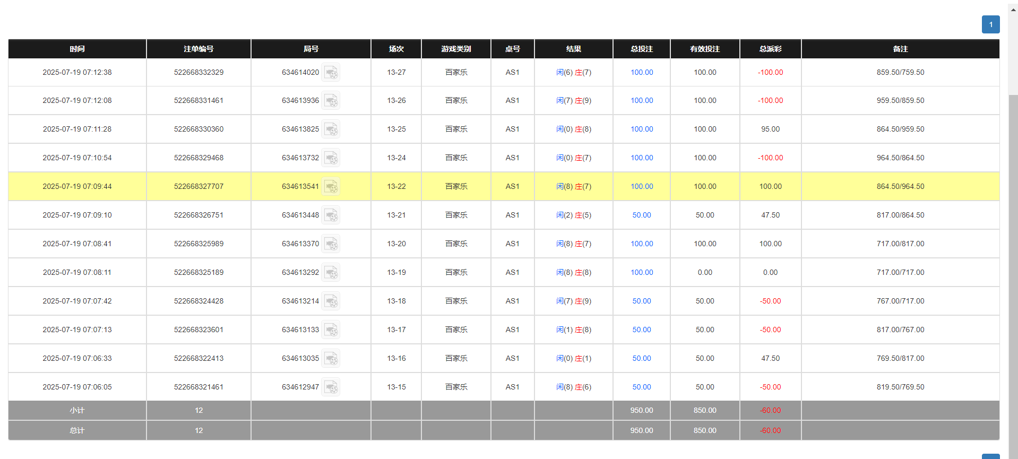Click replay icon for round 634612947
Viewport: 1018px width, 459px height.
pos(331,387)
